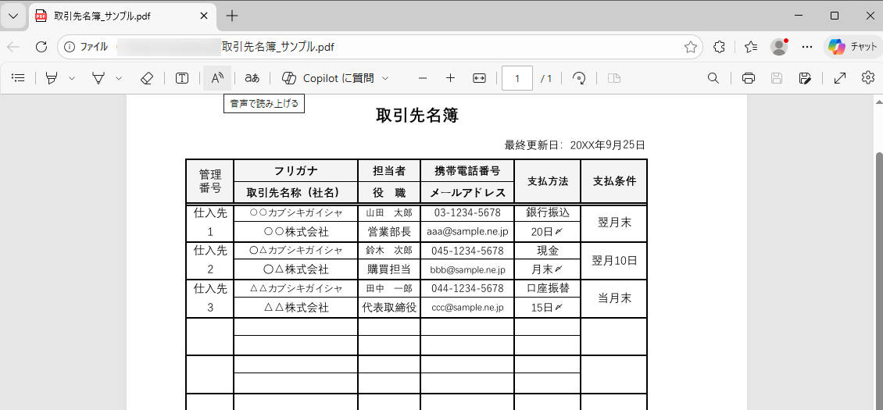Click the 取引先名称（社名） header cell
Screen dimensions: 883x410
click(x=295, y=193)
